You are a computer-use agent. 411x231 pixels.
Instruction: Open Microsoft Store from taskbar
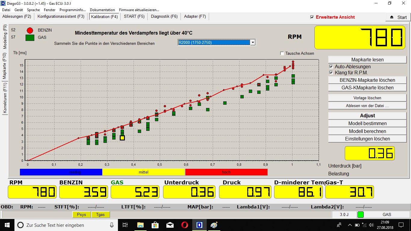(155, 225)
